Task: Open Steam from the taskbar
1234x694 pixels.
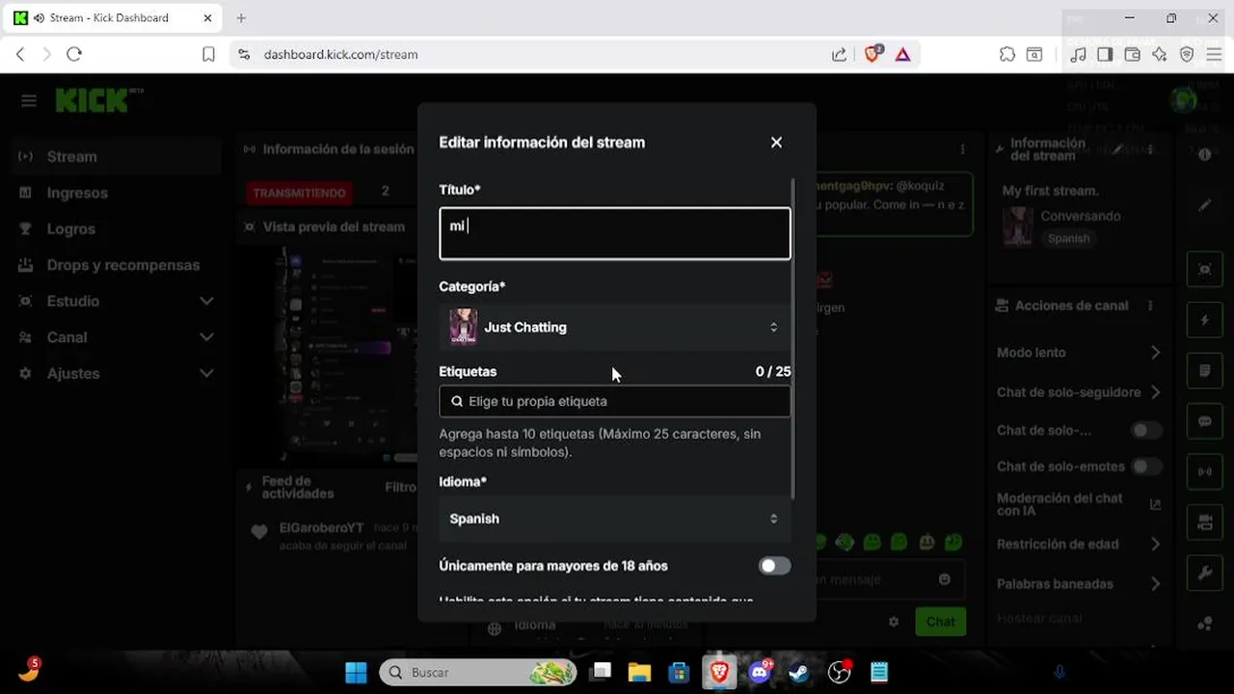Action: click(x=798, y=672)
